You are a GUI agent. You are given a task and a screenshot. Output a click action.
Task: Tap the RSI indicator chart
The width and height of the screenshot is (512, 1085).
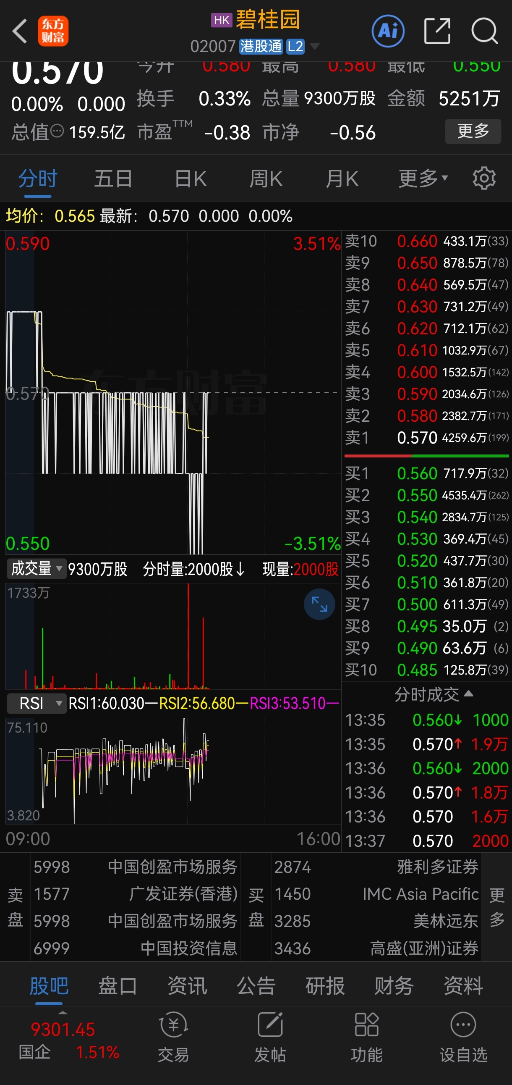tap(172, 771)
